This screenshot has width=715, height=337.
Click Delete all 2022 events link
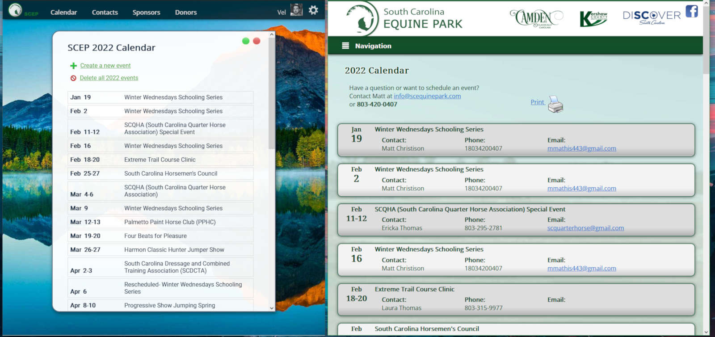click(x=109, y=78)
